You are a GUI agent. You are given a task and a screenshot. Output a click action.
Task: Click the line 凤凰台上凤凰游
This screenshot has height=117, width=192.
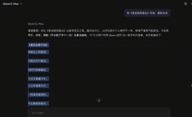pyautogui.click(x=38, y=52)
